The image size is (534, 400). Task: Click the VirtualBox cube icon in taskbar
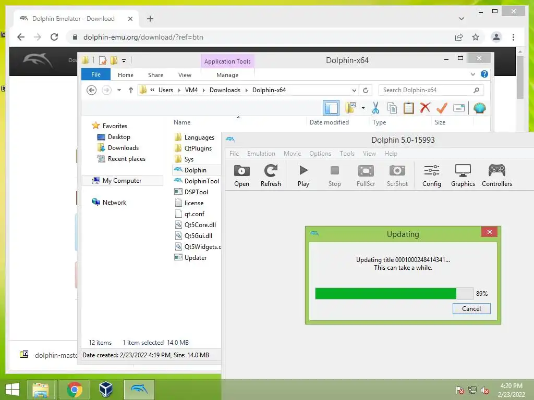[x=105, y=389]
